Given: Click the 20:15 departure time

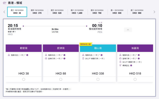Looking at the screenshot, I should click(13, 25).
